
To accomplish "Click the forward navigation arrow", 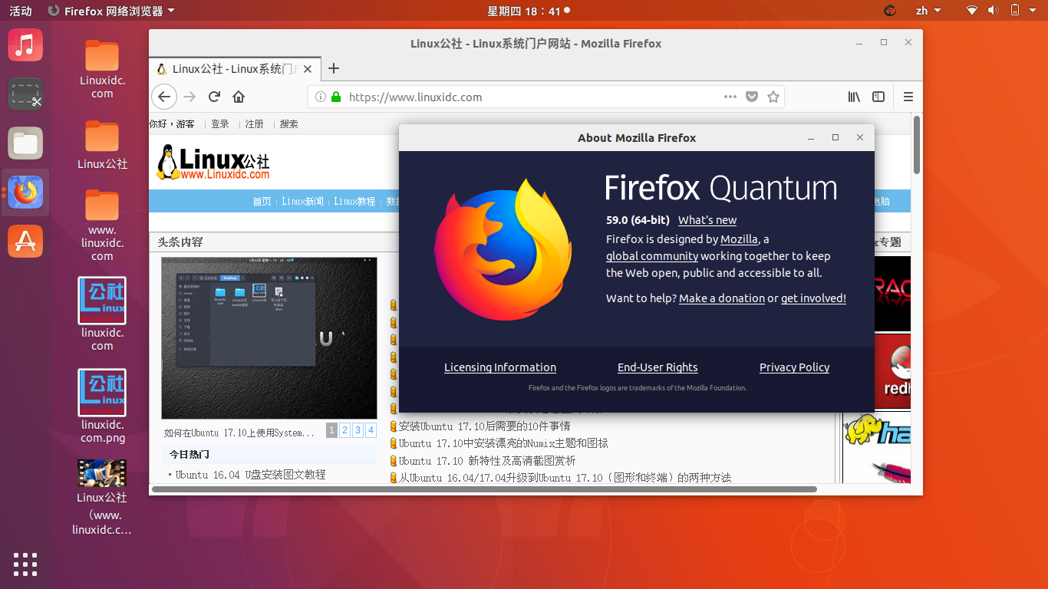I will coord(189,97).
